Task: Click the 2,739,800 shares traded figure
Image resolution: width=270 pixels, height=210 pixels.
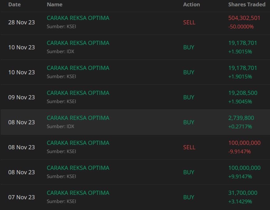Action: pyautogui.click(x=241, y=118)
